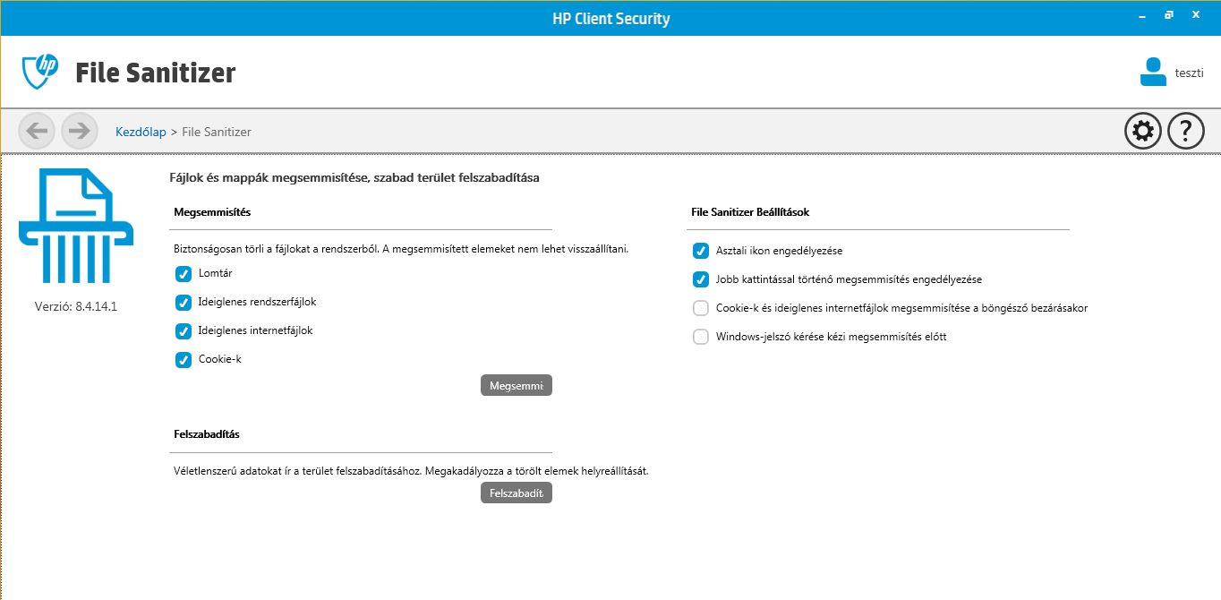Go to Kezdőlap breadcrumb link
Screen dimensions: 1221x600
141,133
